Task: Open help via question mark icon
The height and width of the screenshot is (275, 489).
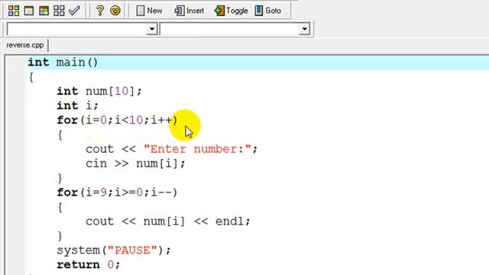Action: [100, 11]
